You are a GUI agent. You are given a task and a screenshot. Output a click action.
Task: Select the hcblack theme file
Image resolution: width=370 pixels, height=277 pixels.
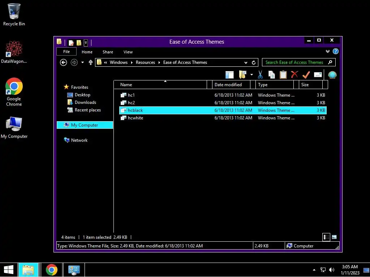pos(223,110)
